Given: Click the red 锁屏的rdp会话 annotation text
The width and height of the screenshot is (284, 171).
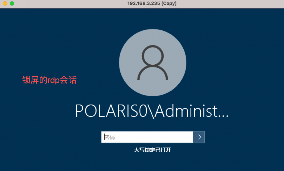Looking at the screenshot, I should [x=49, y=80].
